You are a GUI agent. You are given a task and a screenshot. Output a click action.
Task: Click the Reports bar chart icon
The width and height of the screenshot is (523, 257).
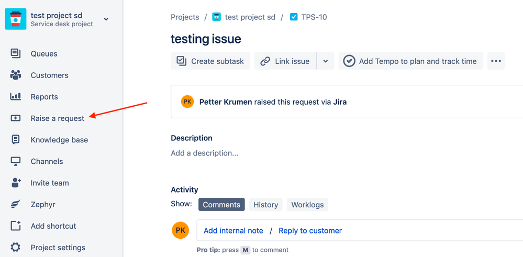16,96
